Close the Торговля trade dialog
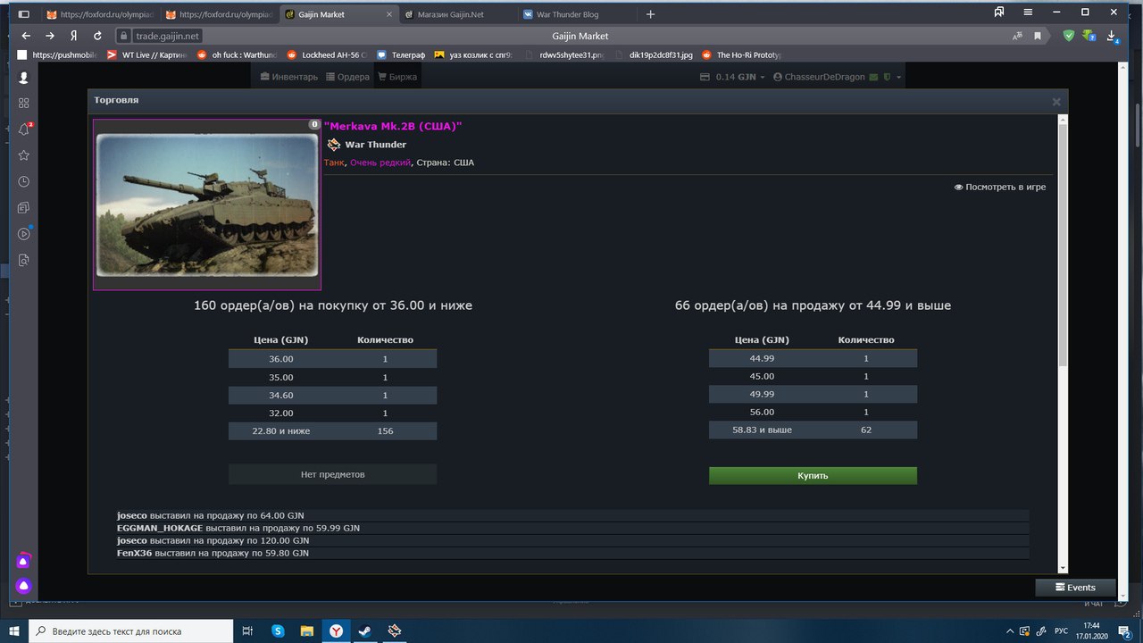This screenshot has height=643, width=1143. [1056, 101]
